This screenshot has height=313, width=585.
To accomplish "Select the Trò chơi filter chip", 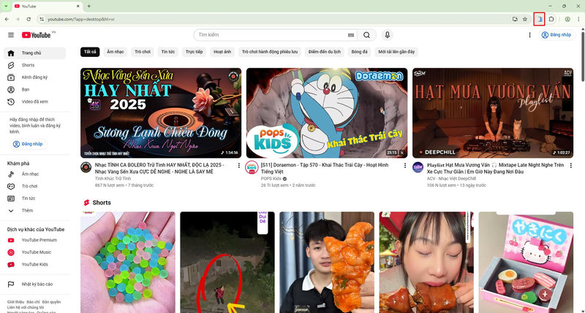I will click(143, 52).
